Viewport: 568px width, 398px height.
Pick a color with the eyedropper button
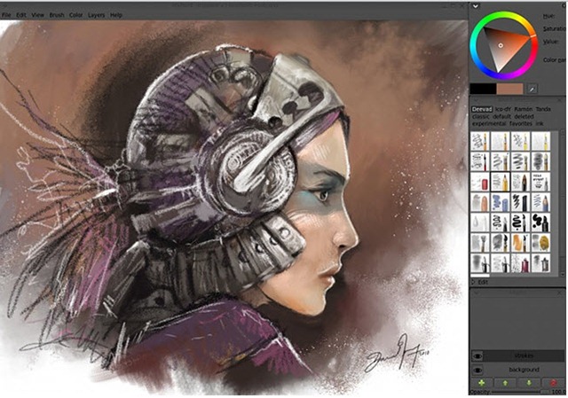pos(532,89)
